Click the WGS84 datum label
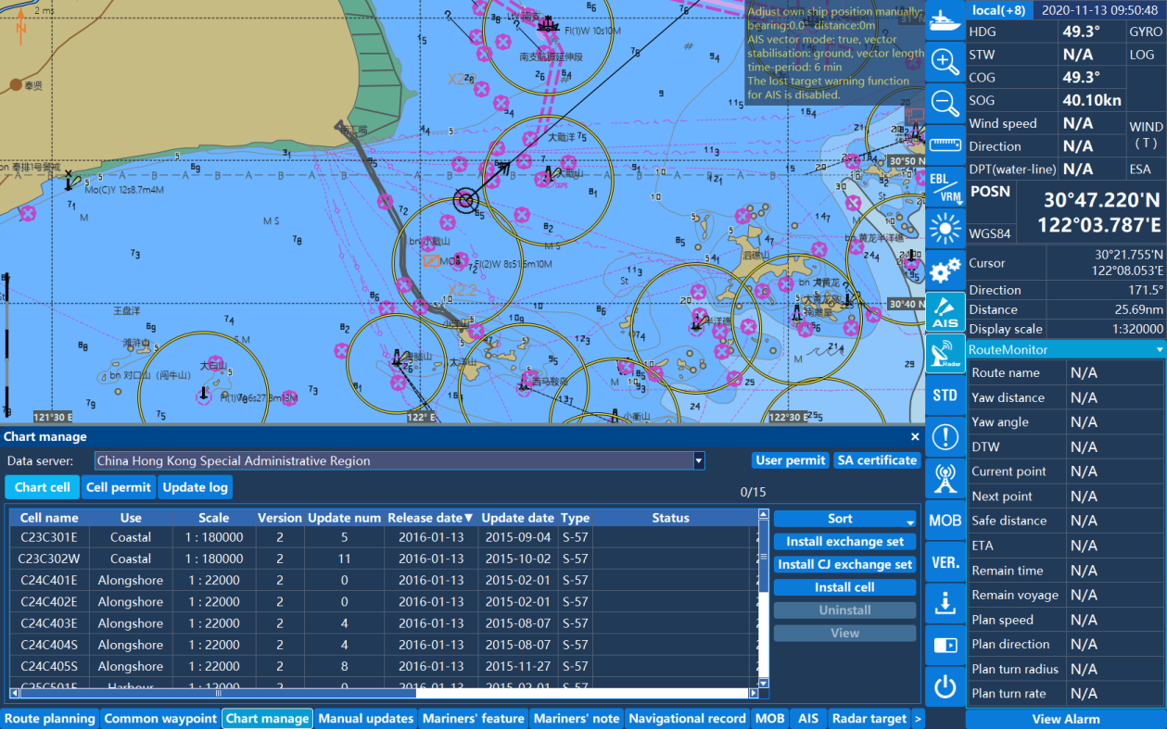 point(990,233)
